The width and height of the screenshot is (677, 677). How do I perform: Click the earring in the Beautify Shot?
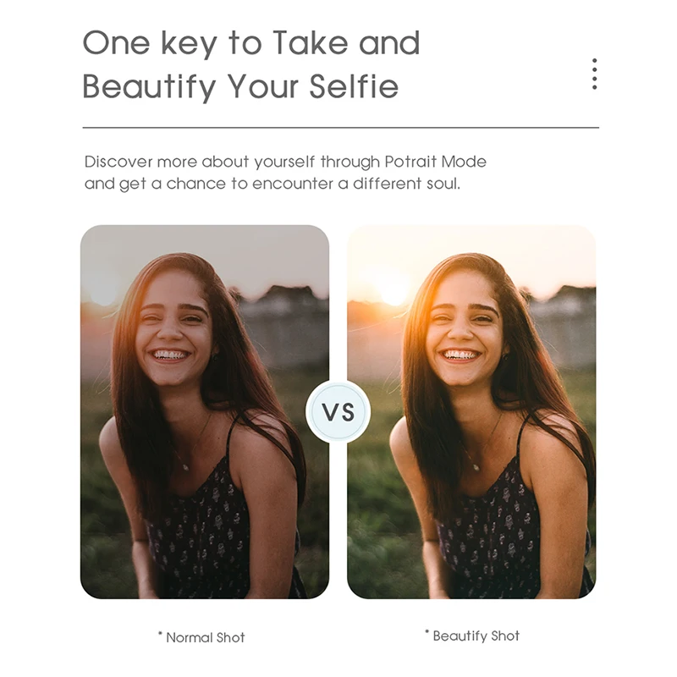(504, 357)
